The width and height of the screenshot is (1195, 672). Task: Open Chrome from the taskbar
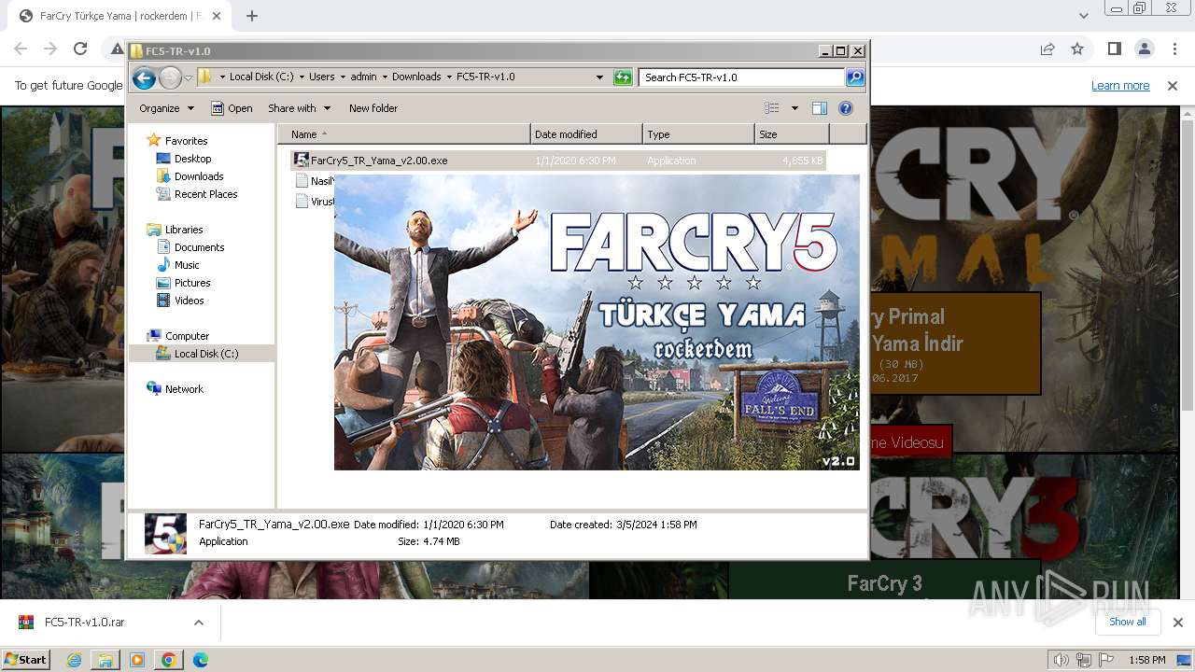pyautogui.click(x=169, y=660)
